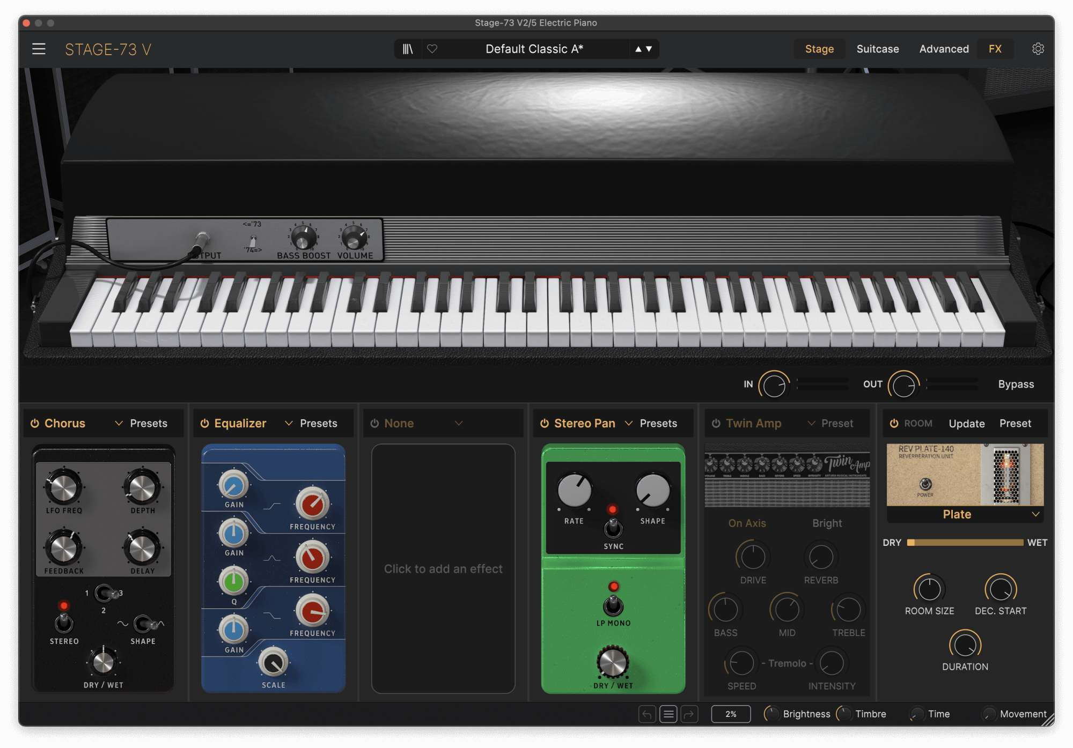Open the Advanced tab
Viewport: 1073px width, 748px height.
tap(944, 49)
